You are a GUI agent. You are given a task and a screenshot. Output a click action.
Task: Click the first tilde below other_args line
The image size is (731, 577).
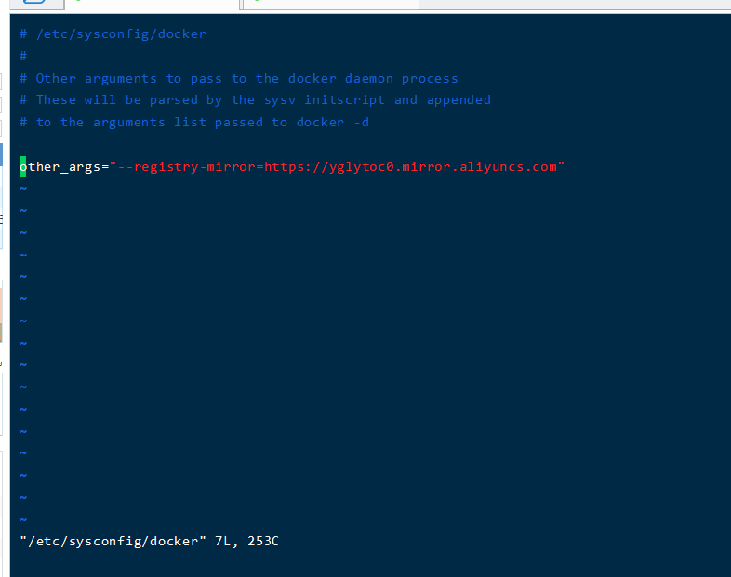click(23, 188)
